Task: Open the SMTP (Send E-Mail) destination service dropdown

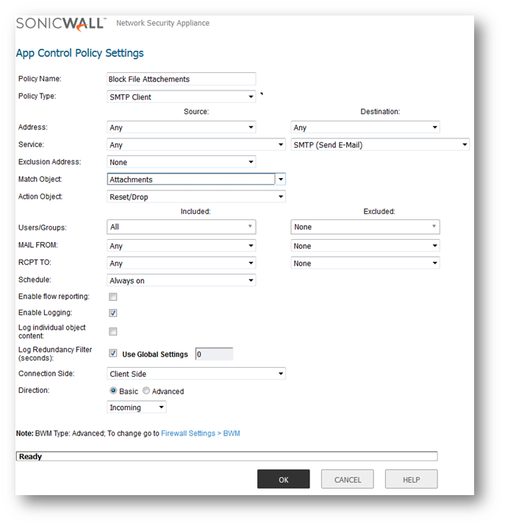Action: coord(380,145)
